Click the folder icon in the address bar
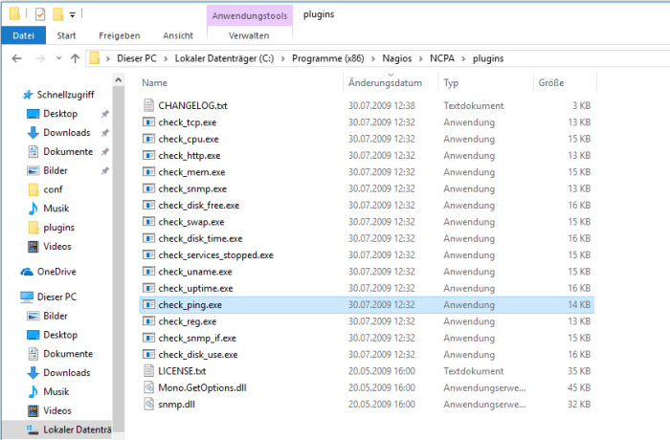This screenshot has width=670, height=440. coord(95,58)
